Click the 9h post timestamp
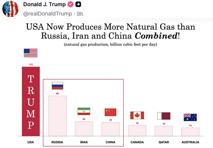This screenshot has width=213, height=148. tap(80, 14)
